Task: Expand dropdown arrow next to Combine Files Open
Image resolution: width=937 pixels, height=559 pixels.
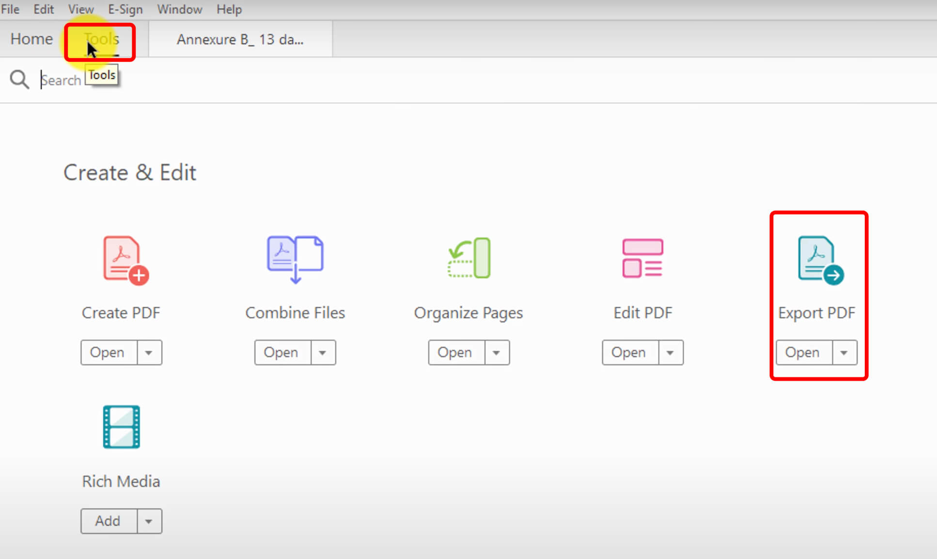Action: pyautogui.click(x=323, y=352)
